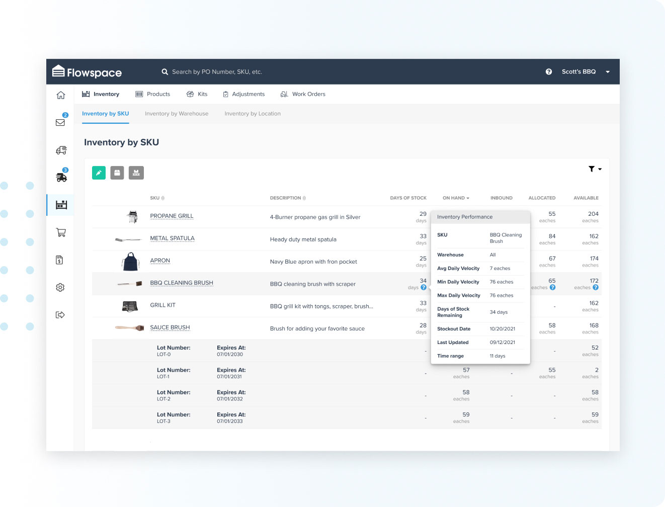Click the LOT-0 lot number row
The height and width of the screenshot is (507, 665).
click(347, 351)
